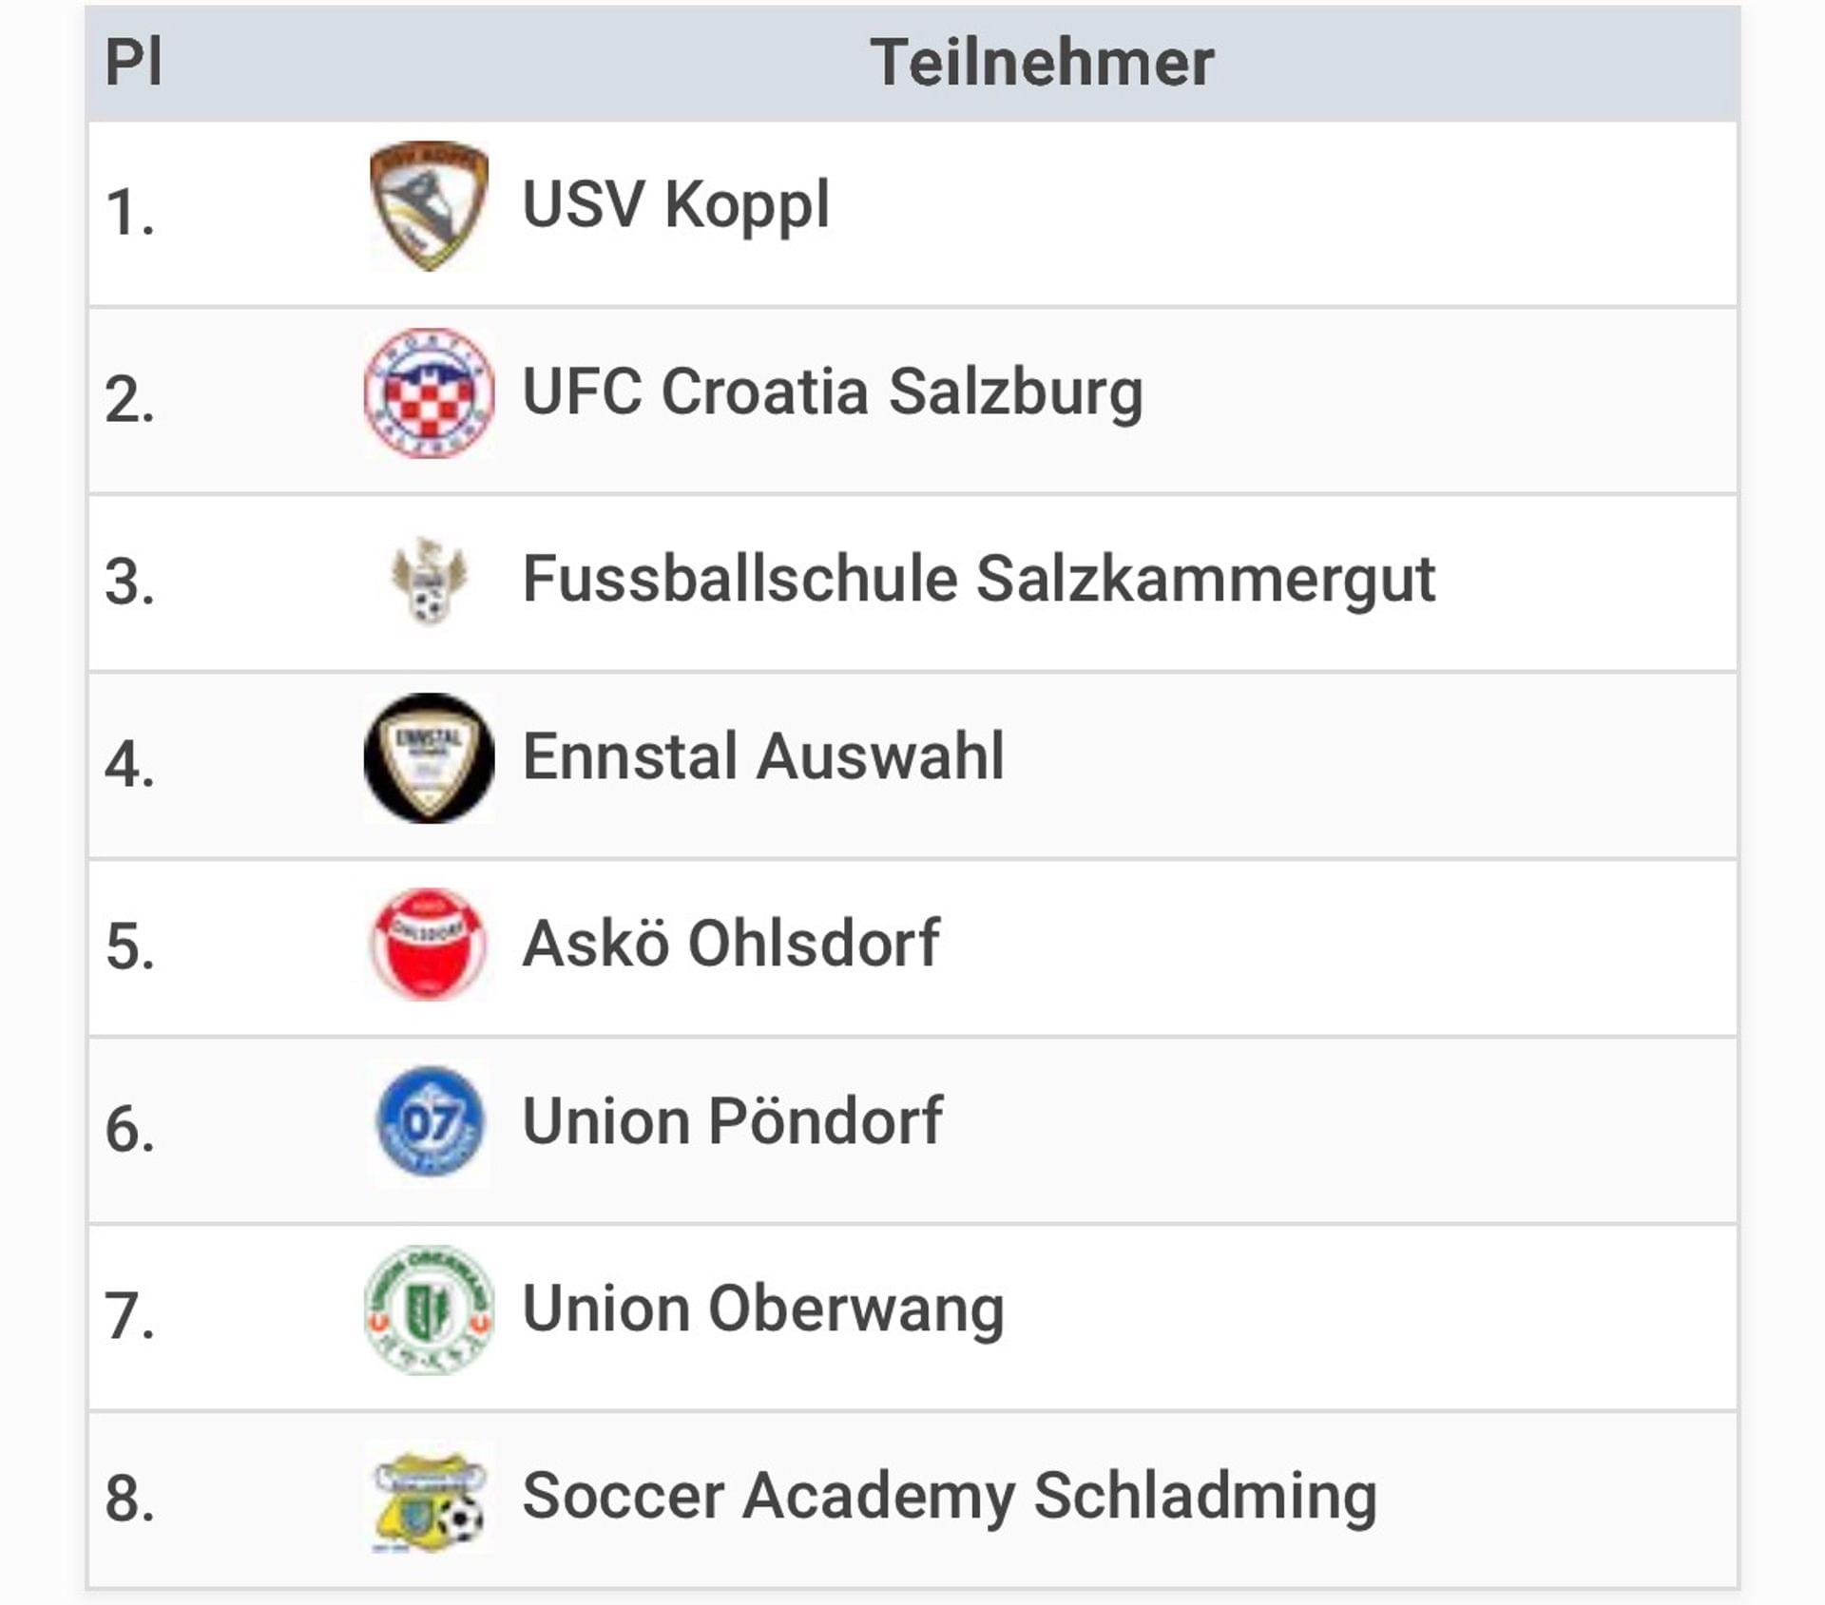
Task: Open the Union Pöndorf team name
Action: (x=732, y=1121)
